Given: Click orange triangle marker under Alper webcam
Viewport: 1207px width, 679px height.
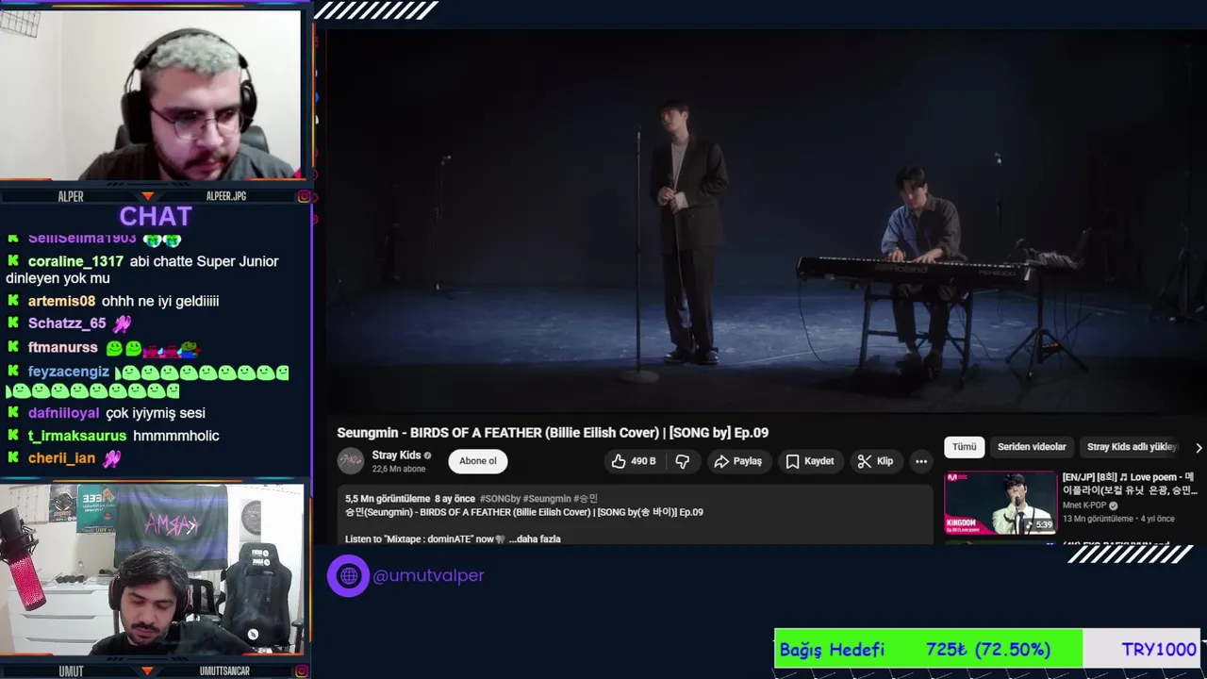Looking at the screenshot, I should point(147,196).
